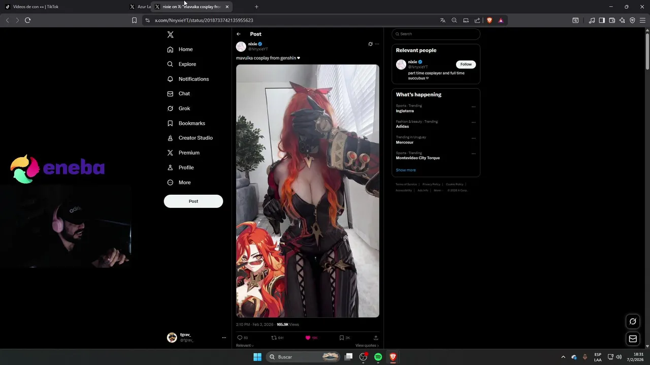Click the Buscar taskbar search box
Screen dimensions: 650x365
(x=304, y=357)
